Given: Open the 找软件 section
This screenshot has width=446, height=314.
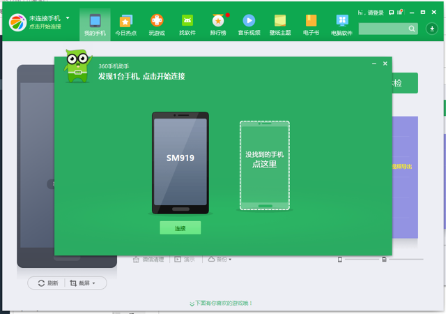Looking at the screenshot, I should click(x=187, y=25).
